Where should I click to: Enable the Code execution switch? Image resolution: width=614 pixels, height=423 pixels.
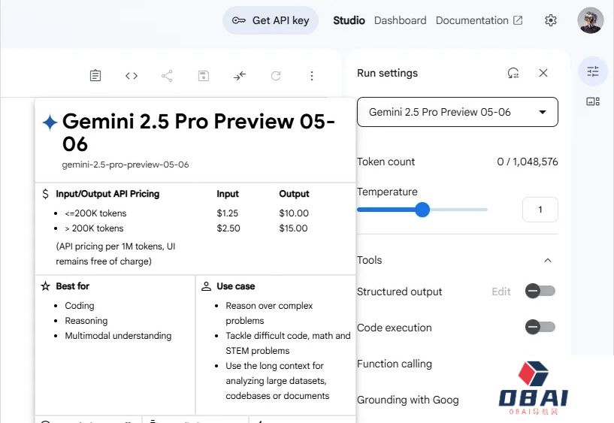pos(540,327)
